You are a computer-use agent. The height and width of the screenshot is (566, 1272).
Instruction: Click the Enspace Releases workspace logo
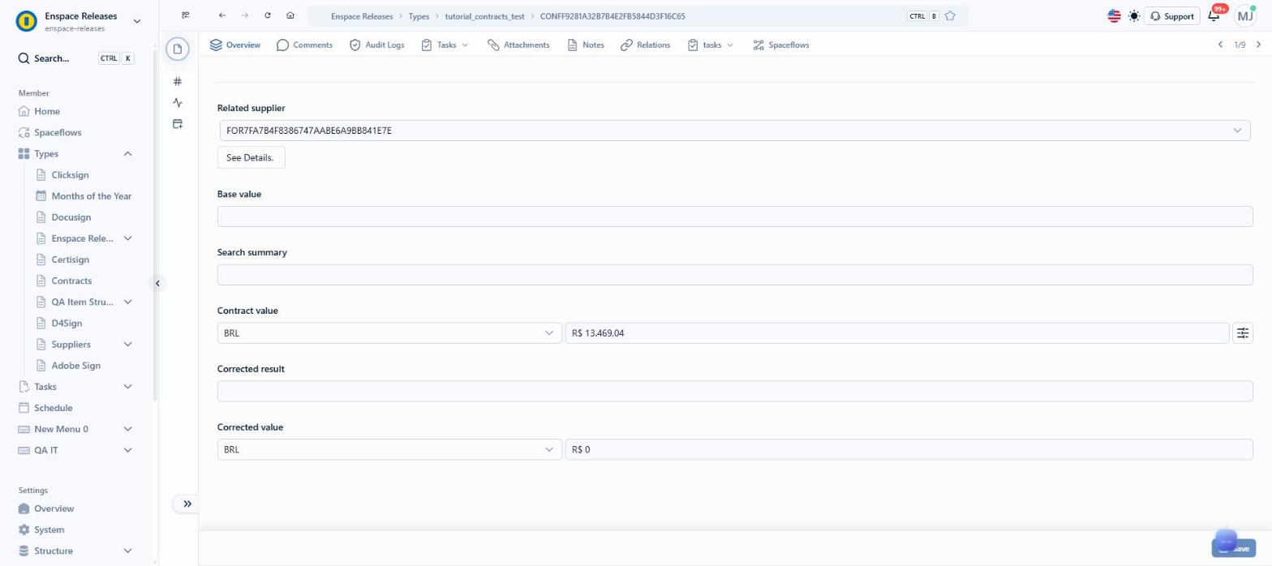point(27,21)
